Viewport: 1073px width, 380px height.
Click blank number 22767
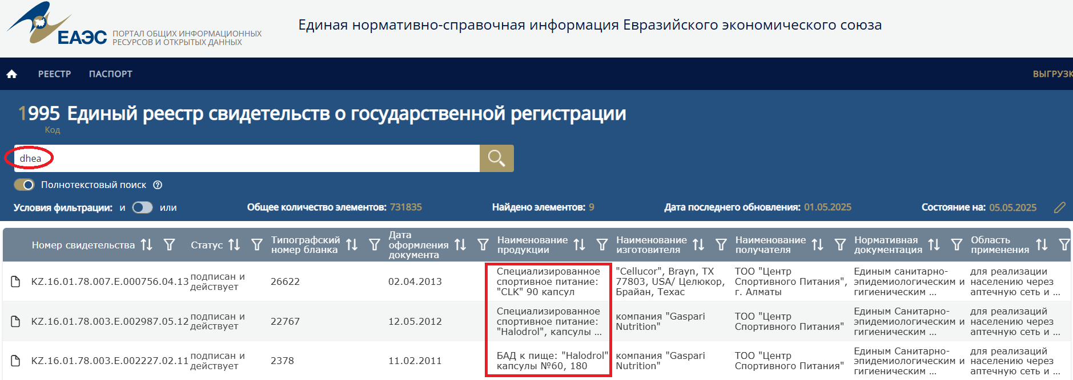click(x=285, y=321)
